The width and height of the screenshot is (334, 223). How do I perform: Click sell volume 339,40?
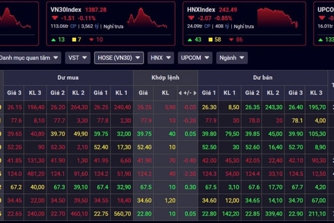274,214
